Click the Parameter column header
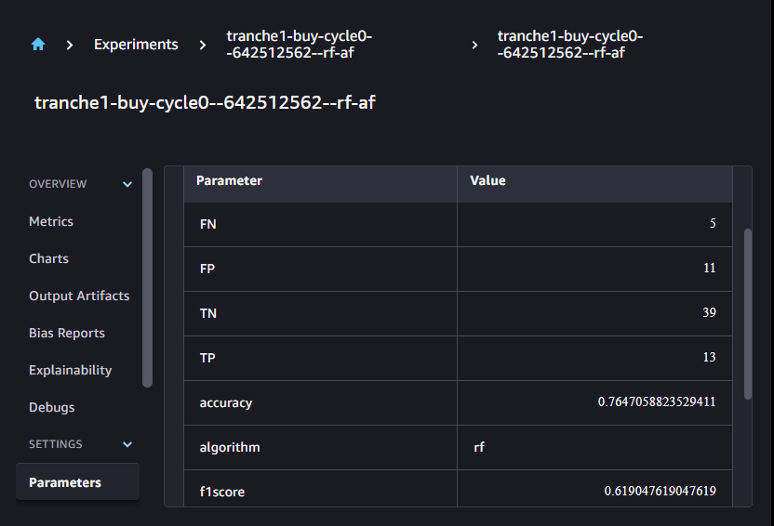The width and height of the screenshot is (774, 526). click(x=230, y=180)
